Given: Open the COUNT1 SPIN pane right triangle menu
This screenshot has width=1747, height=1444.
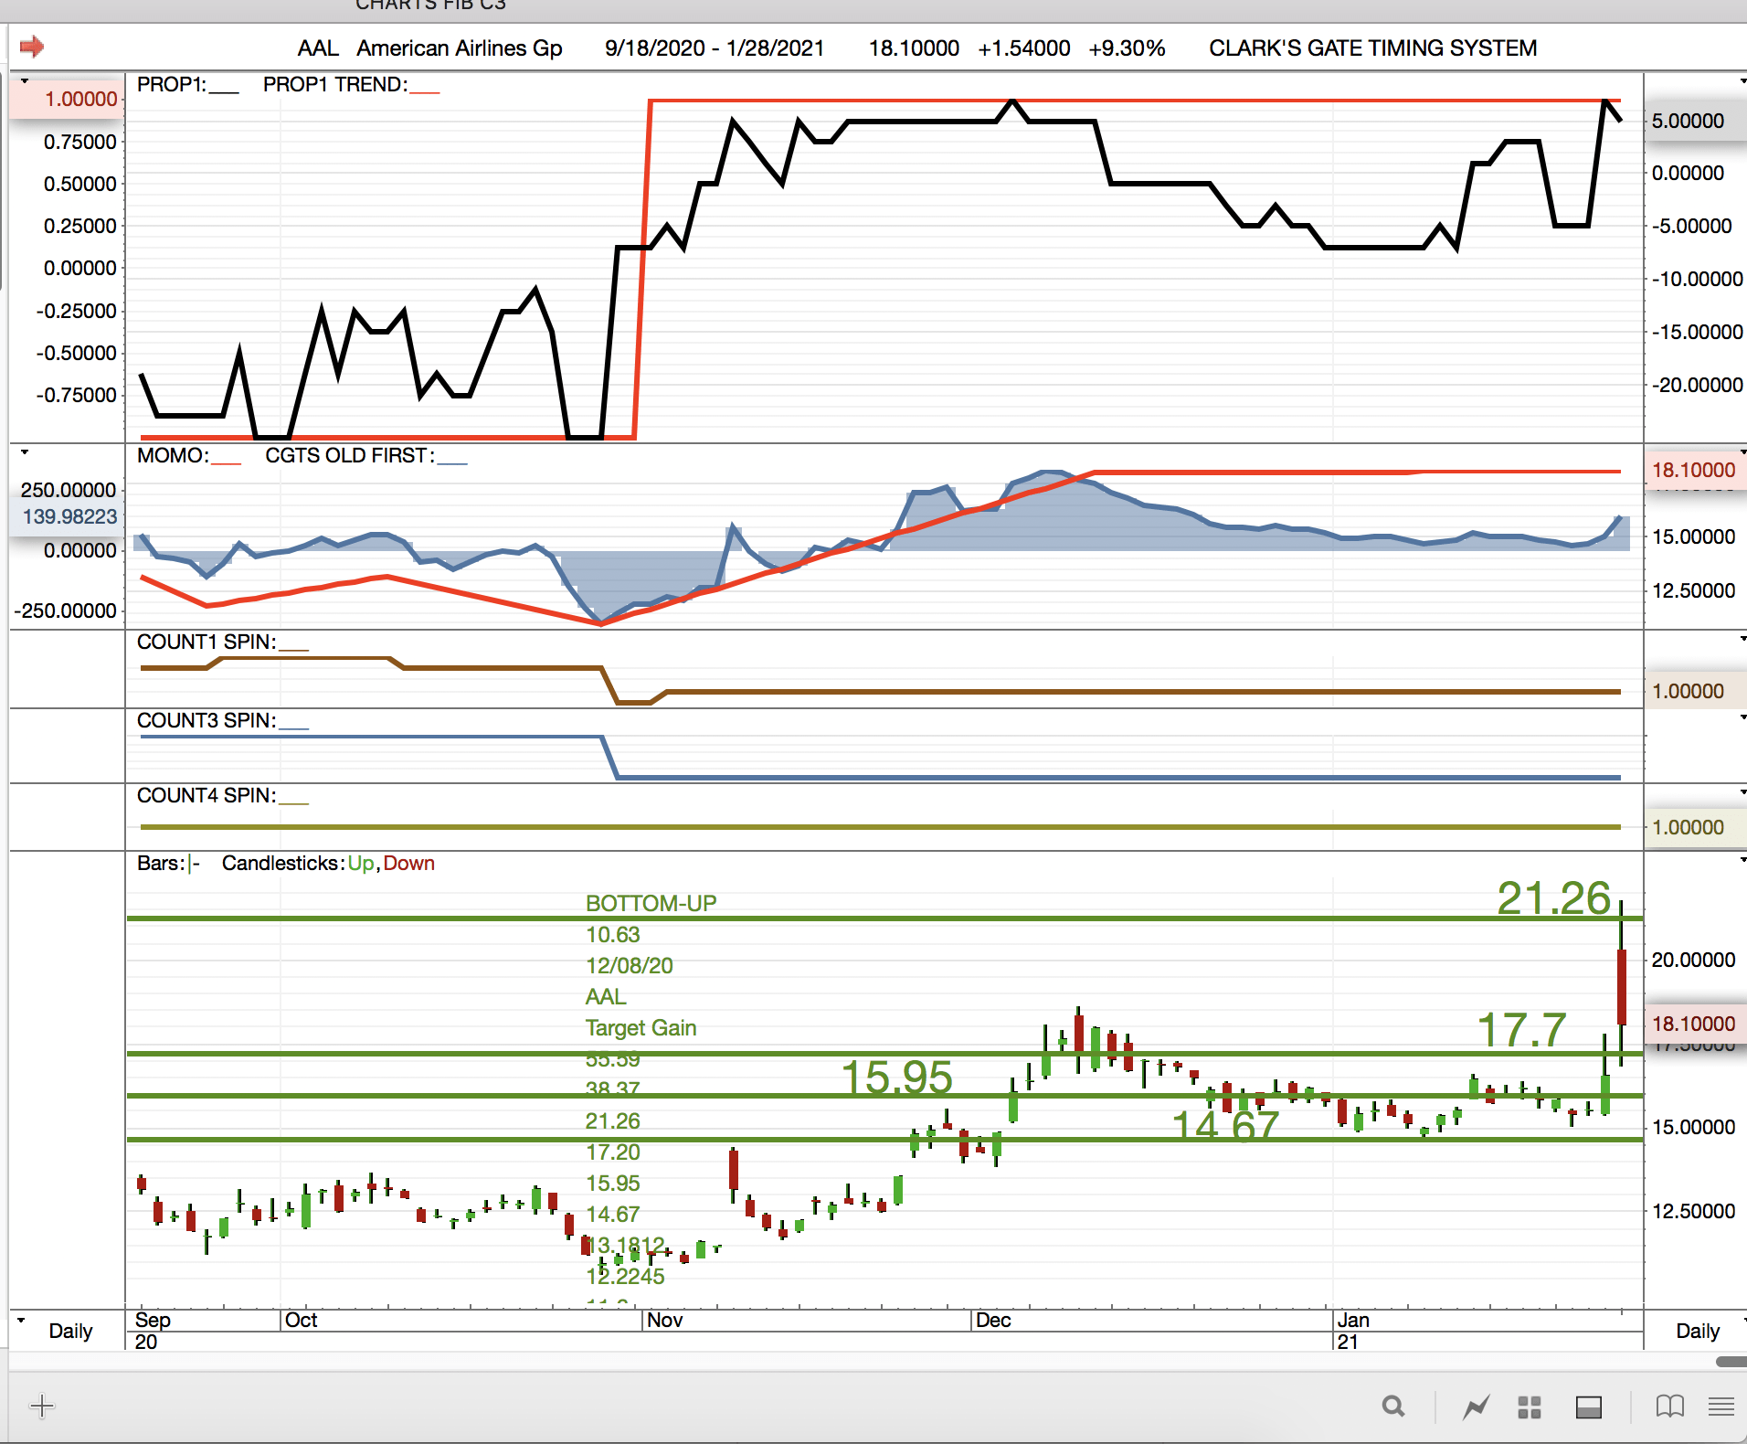Looking at the screenshot, I should point(1742,639).
